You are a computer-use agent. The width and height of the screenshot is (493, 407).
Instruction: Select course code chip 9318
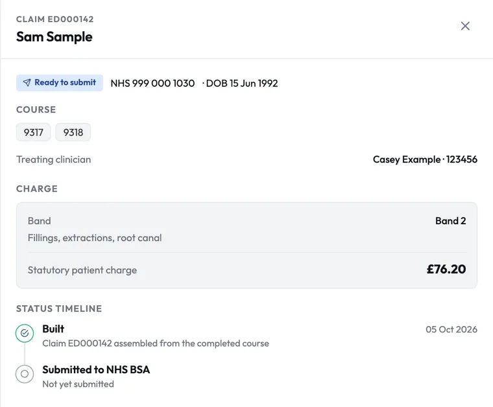pyautogui.click(x=73, y=132)
